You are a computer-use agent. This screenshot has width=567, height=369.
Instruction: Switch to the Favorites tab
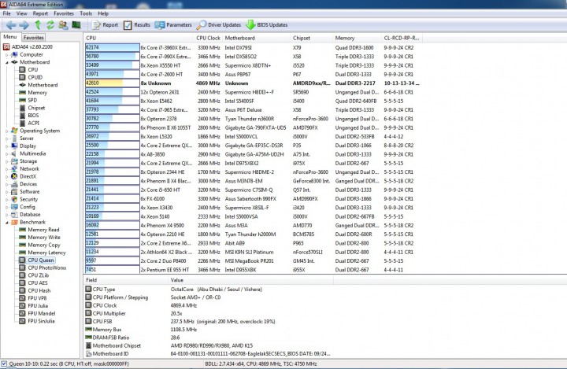tap(34, 37)
